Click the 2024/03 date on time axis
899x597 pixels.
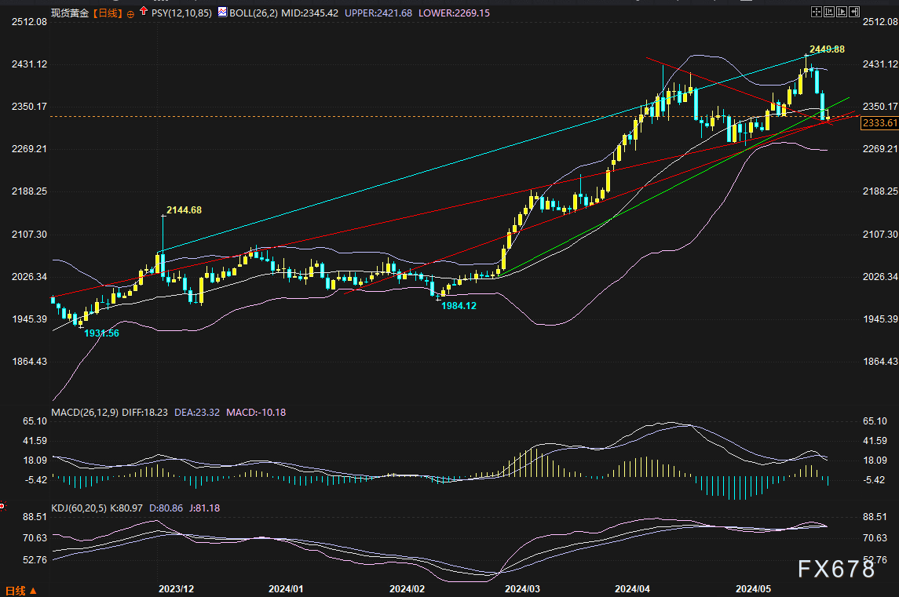tap(522, 588)
